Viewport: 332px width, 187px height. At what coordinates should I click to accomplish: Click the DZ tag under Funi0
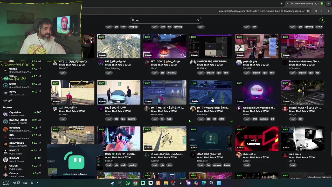(x=272, y=119)
